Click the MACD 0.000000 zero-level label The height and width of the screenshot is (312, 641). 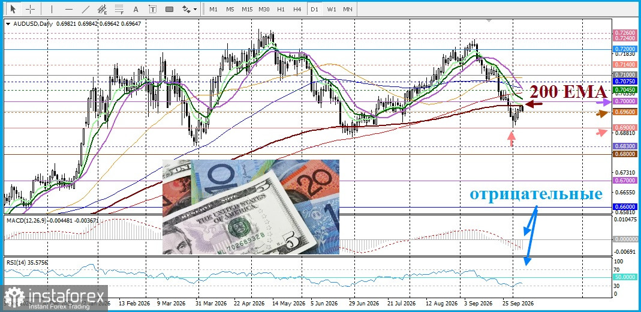tap(624, 239)
